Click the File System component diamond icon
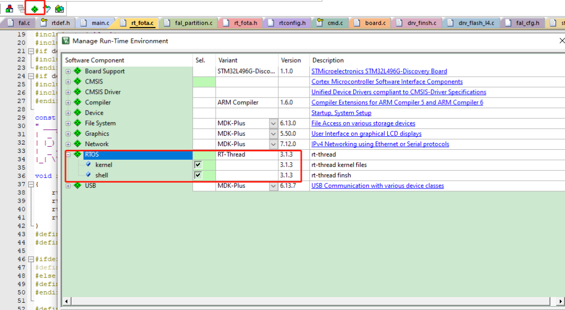The image size is (565, 310). point(77,123)
